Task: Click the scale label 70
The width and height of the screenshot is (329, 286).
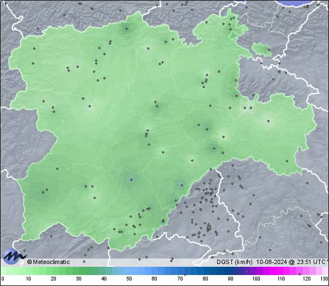Action: pos(180,279)
